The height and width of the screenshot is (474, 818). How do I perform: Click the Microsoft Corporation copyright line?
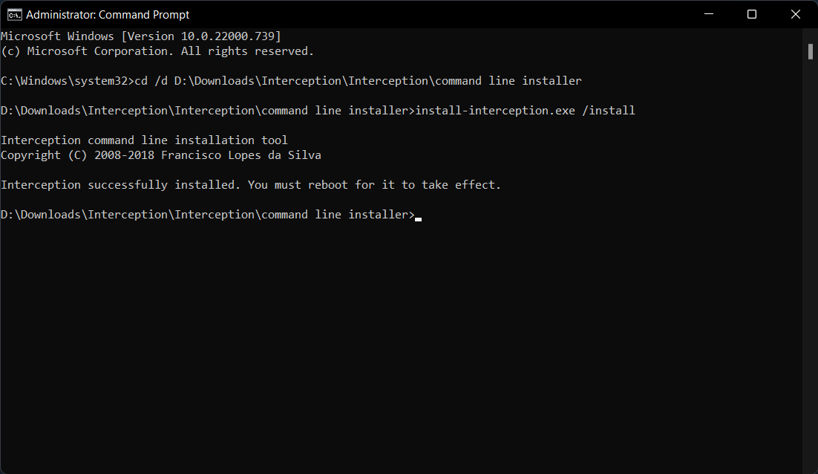(157, 51)
